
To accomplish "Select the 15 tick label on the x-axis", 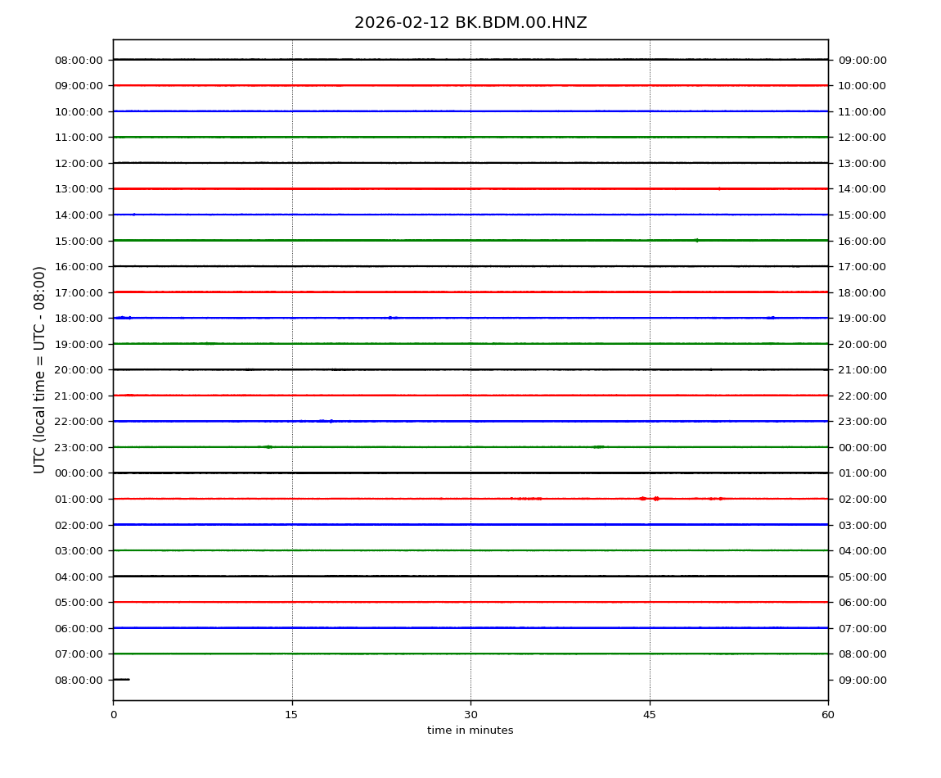I will tap(291, 715).
